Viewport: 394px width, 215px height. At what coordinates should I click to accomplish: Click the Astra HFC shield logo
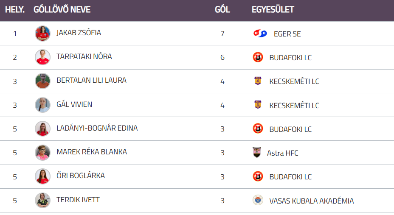tap(257, 152)
